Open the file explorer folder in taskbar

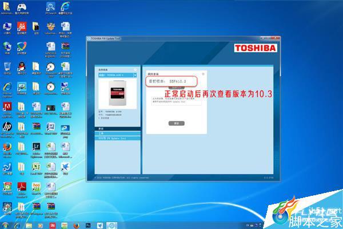tap(29, 226)
